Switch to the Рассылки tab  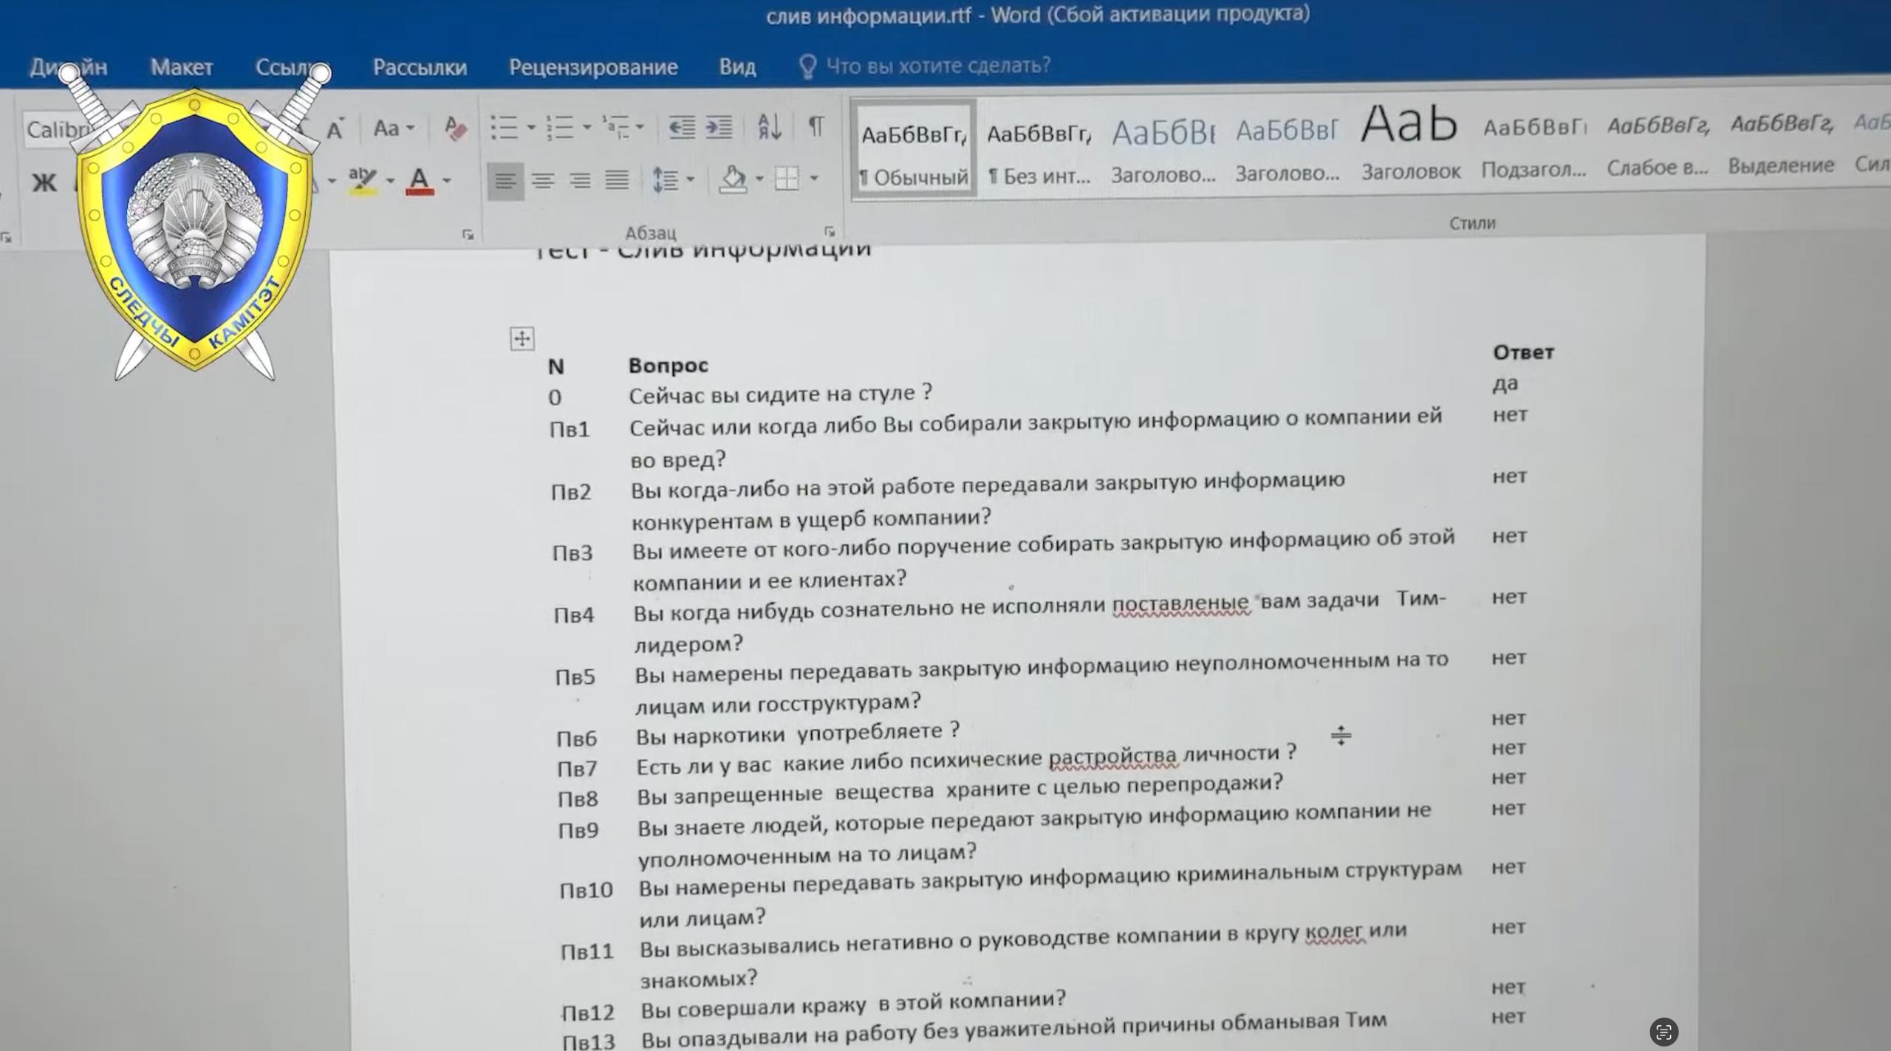point(420,67)
